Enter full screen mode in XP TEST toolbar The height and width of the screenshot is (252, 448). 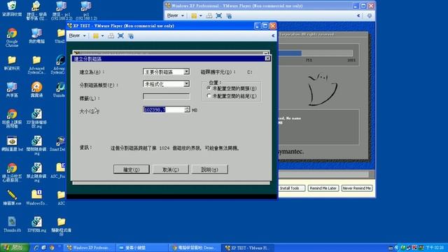[x=121, y=36]
